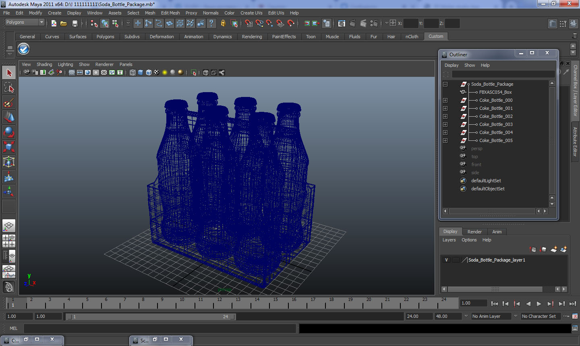Select FBXASC054_Box in the Outliner

(495, 92)
